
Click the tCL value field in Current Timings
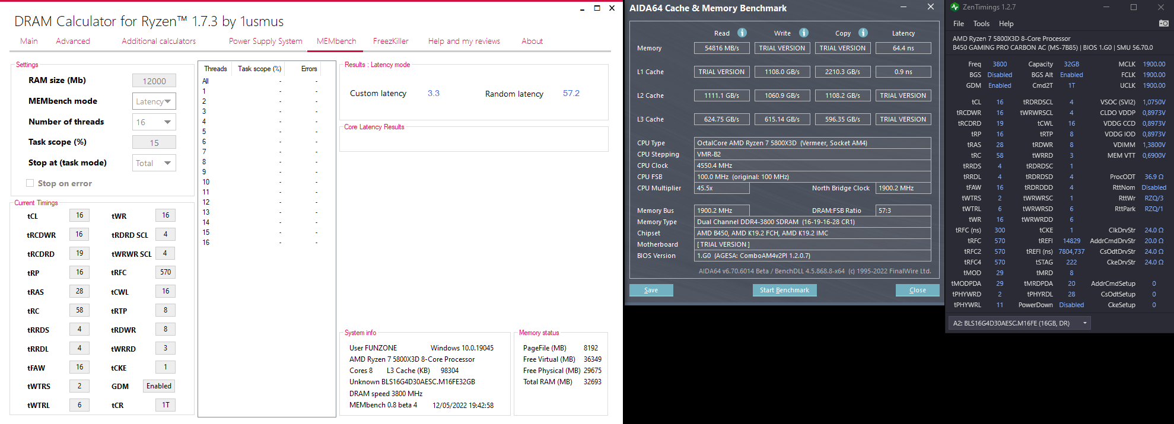pos(79,215)
